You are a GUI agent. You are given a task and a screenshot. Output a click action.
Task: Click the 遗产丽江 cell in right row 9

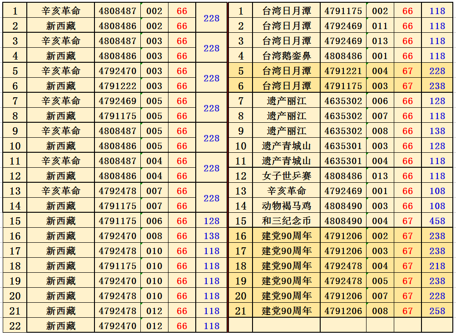click(287, 131)
